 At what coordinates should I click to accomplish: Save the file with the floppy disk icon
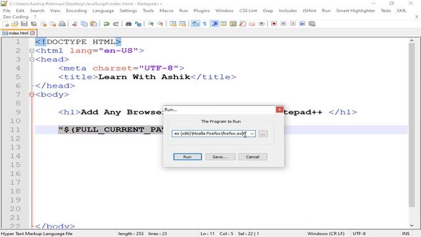point(24,24)
